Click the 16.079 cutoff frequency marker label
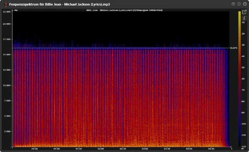 234,48
